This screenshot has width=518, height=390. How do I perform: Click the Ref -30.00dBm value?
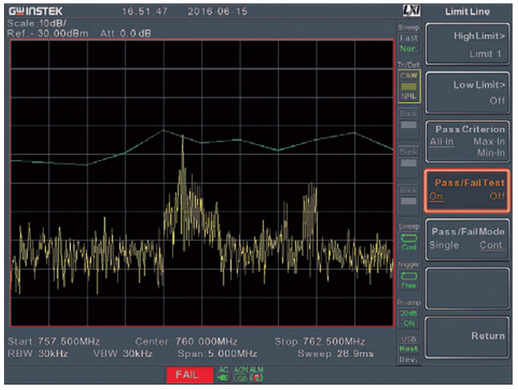pyautogui.click(x=48, y=34)
